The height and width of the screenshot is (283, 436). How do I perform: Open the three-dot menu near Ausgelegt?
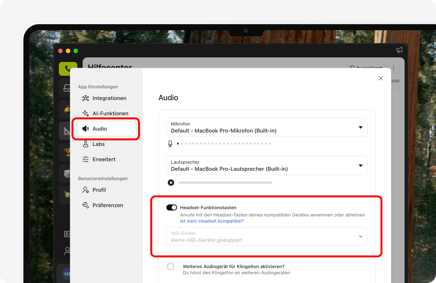click(x=394, y=68)
